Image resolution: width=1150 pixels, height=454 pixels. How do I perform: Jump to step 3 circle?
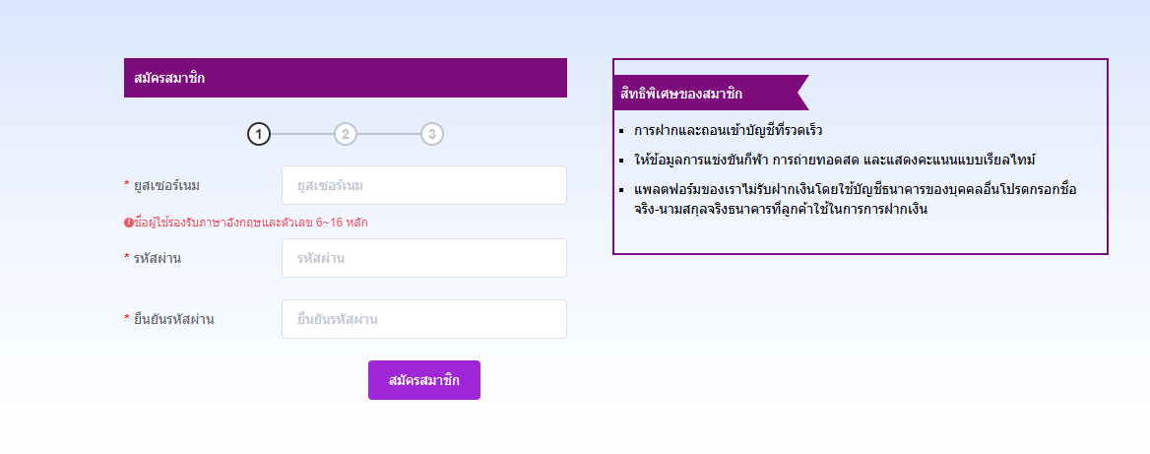(x=432, y=134)
